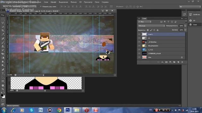This screenshot has width=202, height=113.
Task: Open the opacity slider dropdown arrow
Action: [185, 26]
